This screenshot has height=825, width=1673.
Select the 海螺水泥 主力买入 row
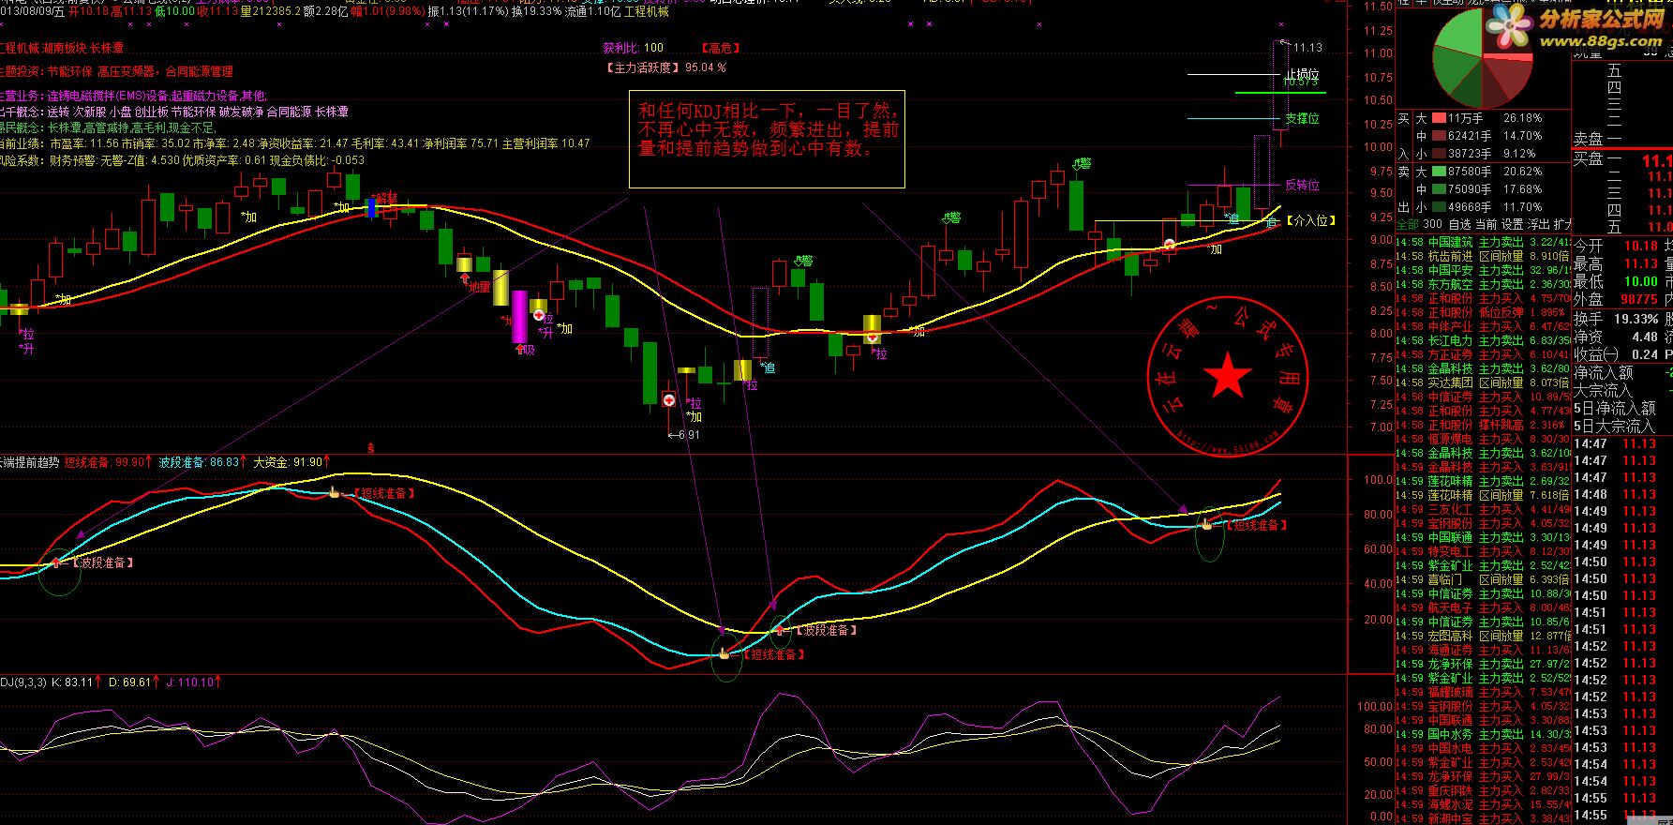[1483, 804]
